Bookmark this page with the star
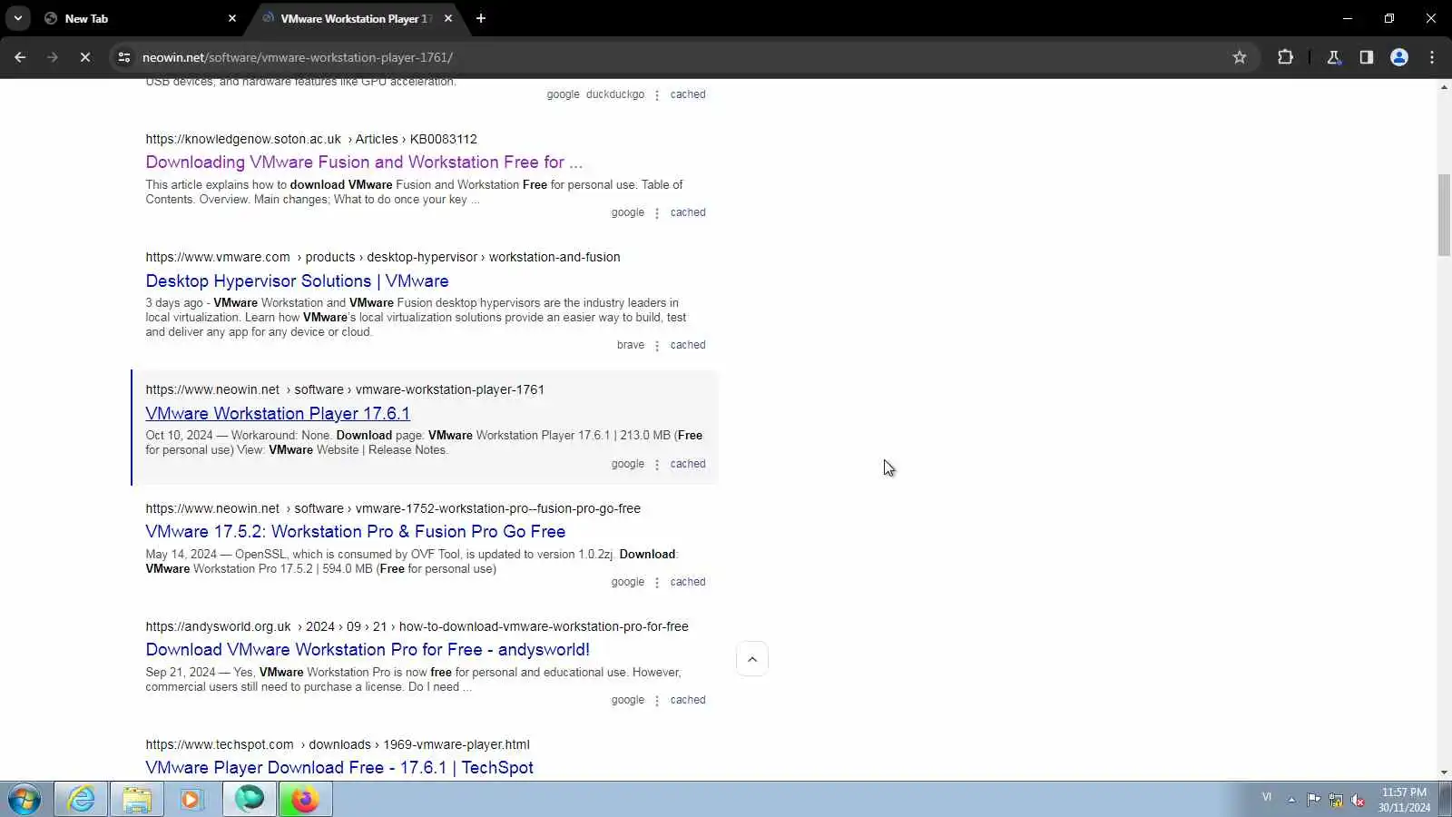This screenshot has width=1452, height=817. [1240, 57]
